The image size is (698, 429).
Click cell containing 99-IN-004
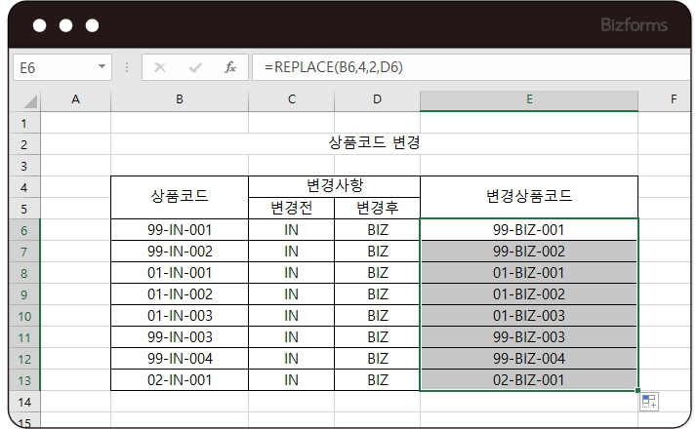click(180, 359)
